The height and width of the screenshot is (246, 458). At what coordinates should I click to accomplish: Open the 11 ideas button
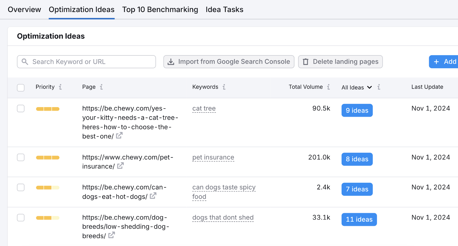pos(359,219)
